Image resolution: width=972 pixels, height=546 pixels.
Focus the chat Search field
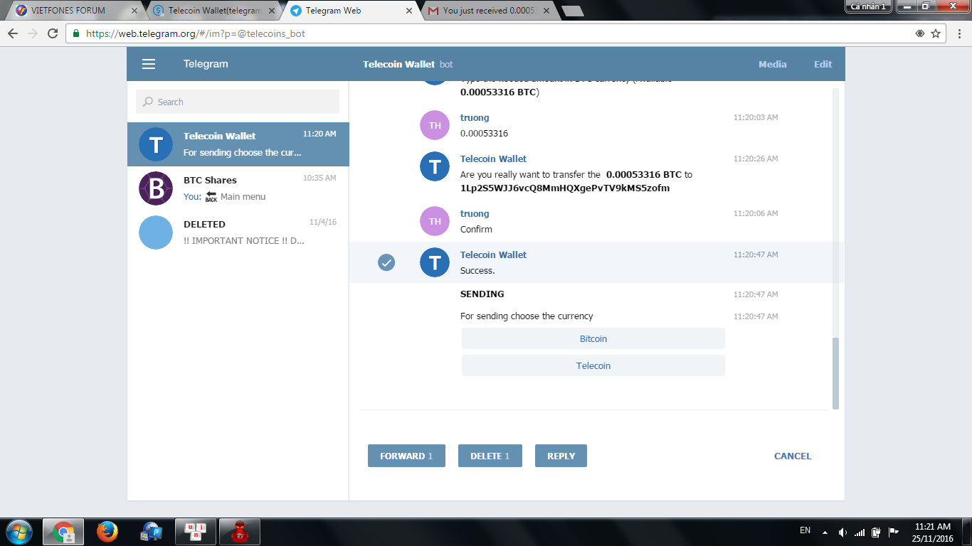coord(238,102)
